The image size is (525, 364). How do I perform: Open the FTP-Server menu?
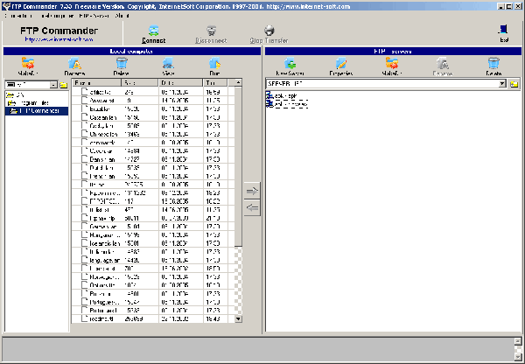94,16
